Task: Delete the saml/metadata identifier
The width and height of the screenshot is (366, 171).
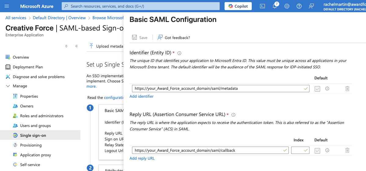Action: pyautogui.click(x=347, y=89)
